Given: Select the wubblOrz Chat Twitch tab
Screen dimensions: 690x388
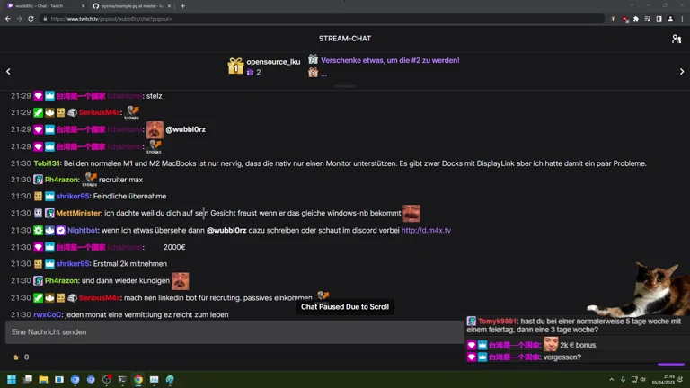Looking at the screenshot, I should point(40,6).
